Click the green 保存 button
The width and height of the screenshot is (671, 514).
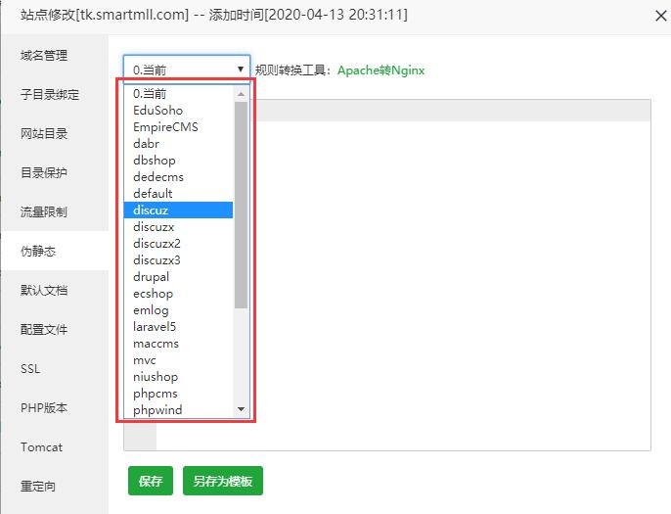click(x=150, y=482)
